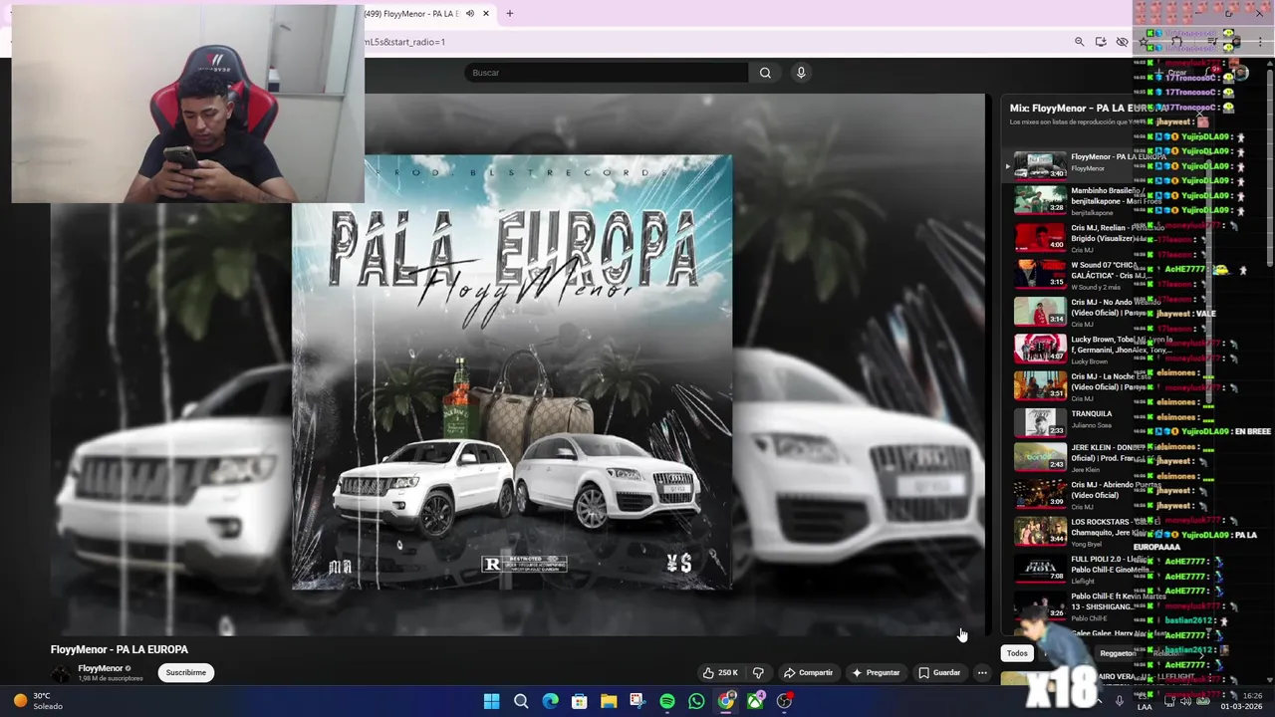
Task: Play FULL PIOLI 2.0 playlist thumbnail
Action: [1040, 570]
